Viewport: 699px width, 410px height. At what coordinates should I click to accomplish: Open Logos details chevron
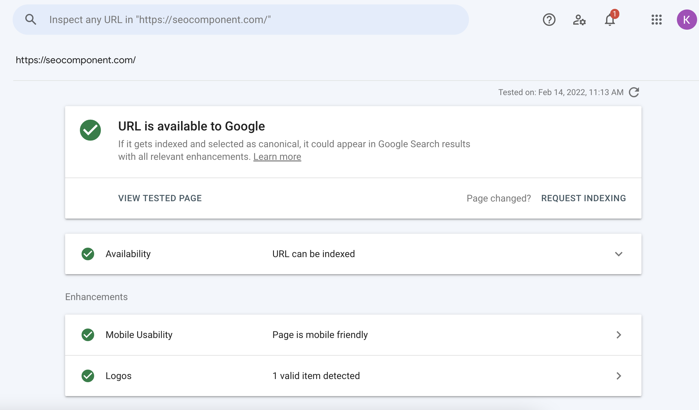pyautogui.click(x=619, y=376)
